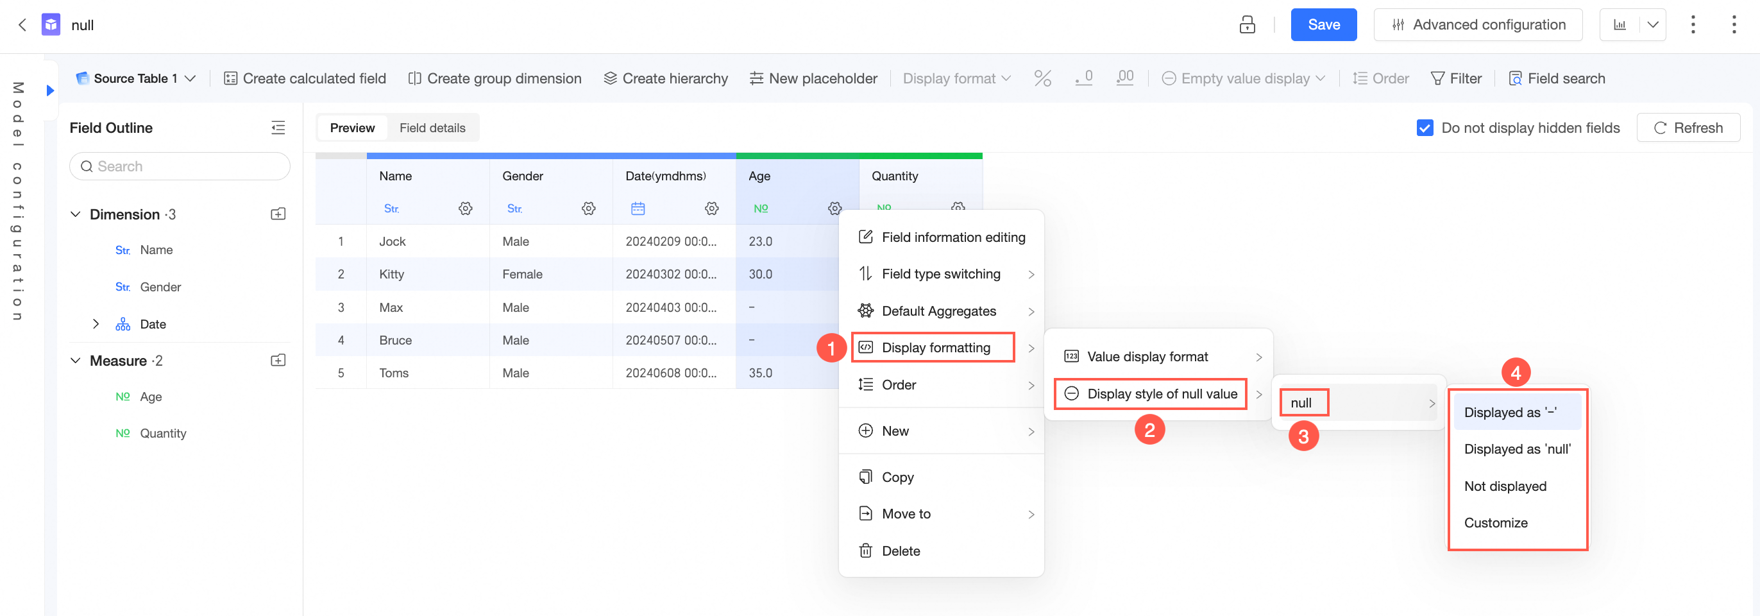
Task: Expand the Date hierarchy
Action: click(96, 324)
